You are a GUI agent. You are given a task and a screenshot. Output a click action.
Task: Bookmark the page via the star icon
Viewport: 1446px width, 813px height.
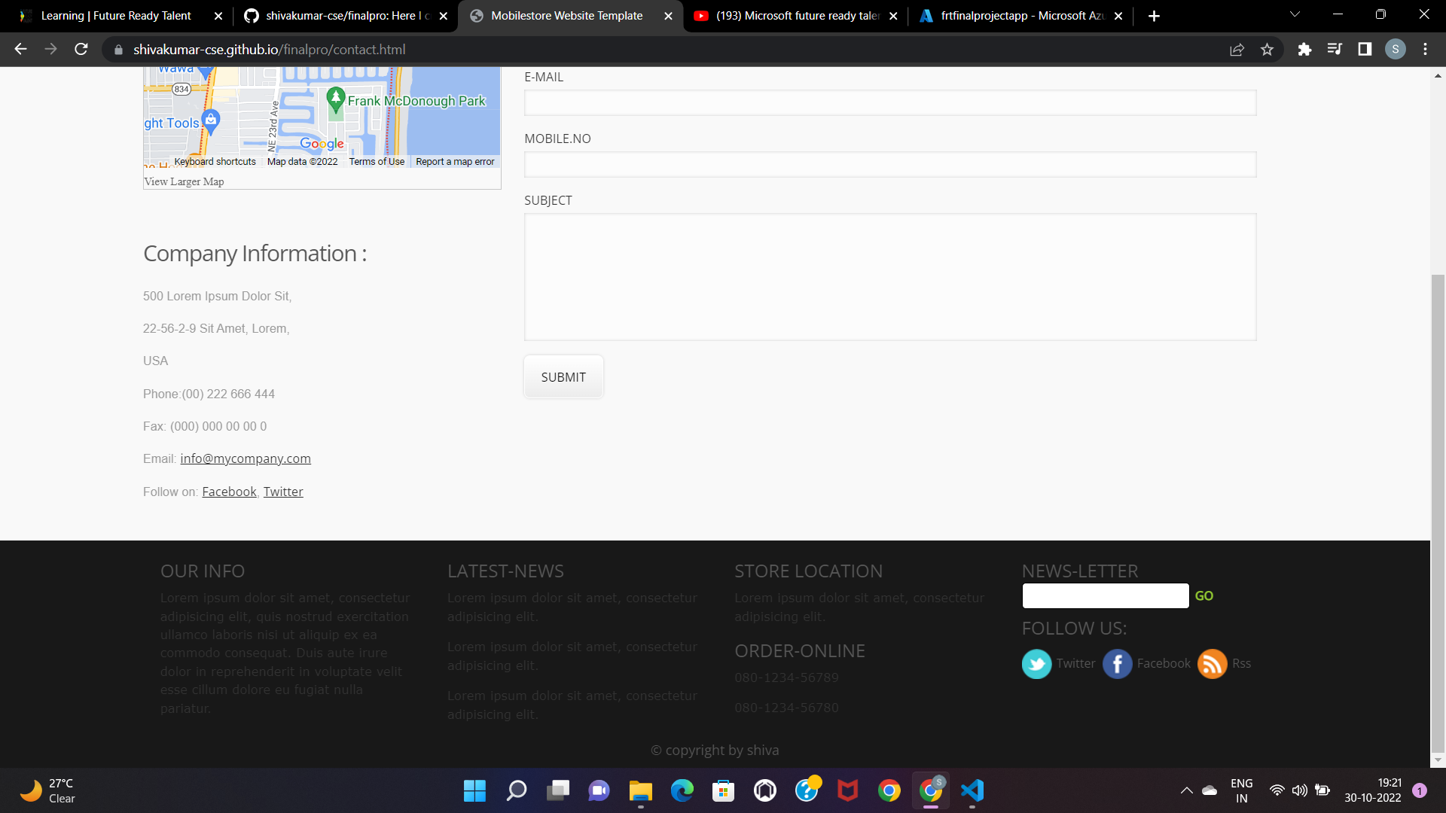1268,49
